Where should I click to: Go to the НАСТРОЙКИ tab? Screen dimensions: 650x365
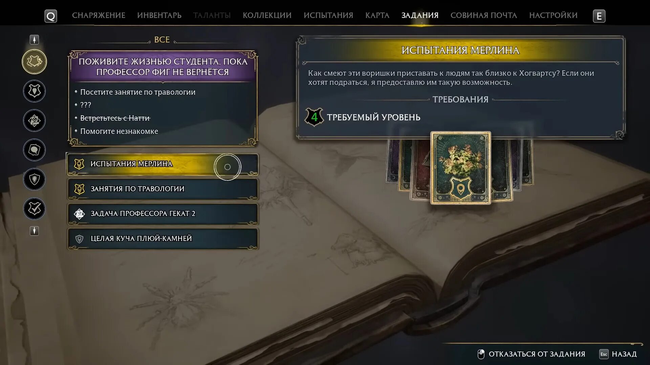pos(553,15)
